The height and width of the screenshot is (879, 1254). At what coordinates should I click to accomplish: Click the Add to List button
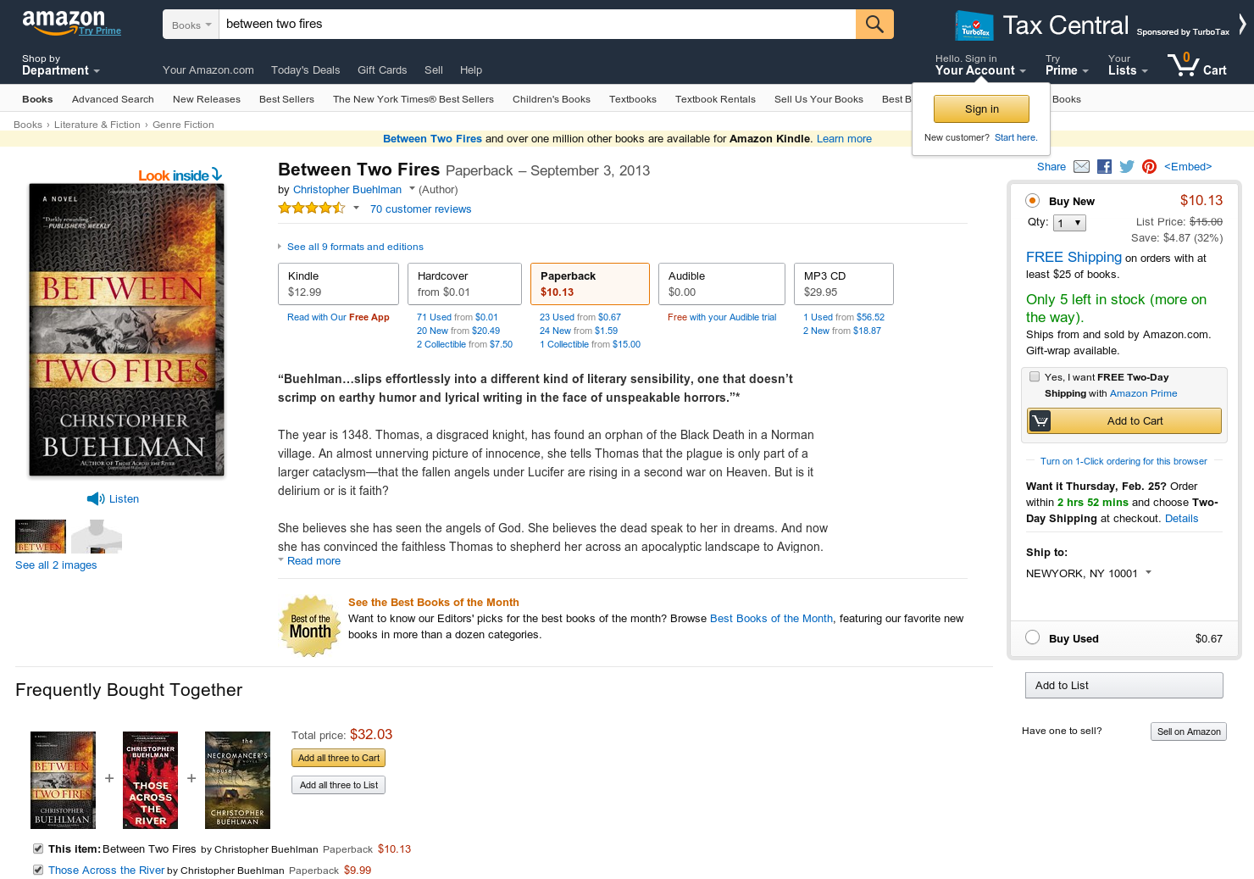click(x=1124, y=685)
